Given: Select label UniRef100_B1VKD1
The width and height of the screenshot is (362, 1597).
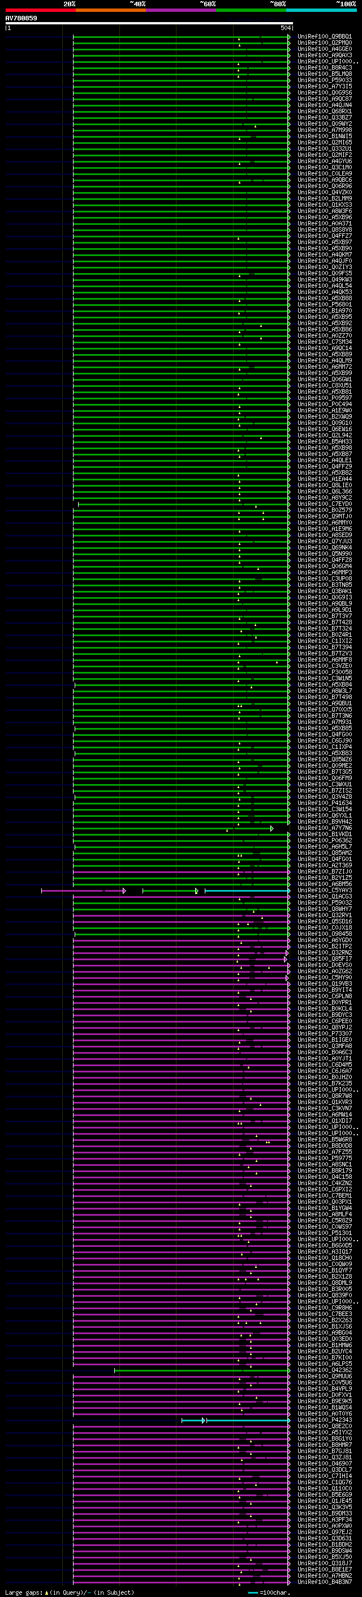Looking at the screenshot, I should click(324, 834).
